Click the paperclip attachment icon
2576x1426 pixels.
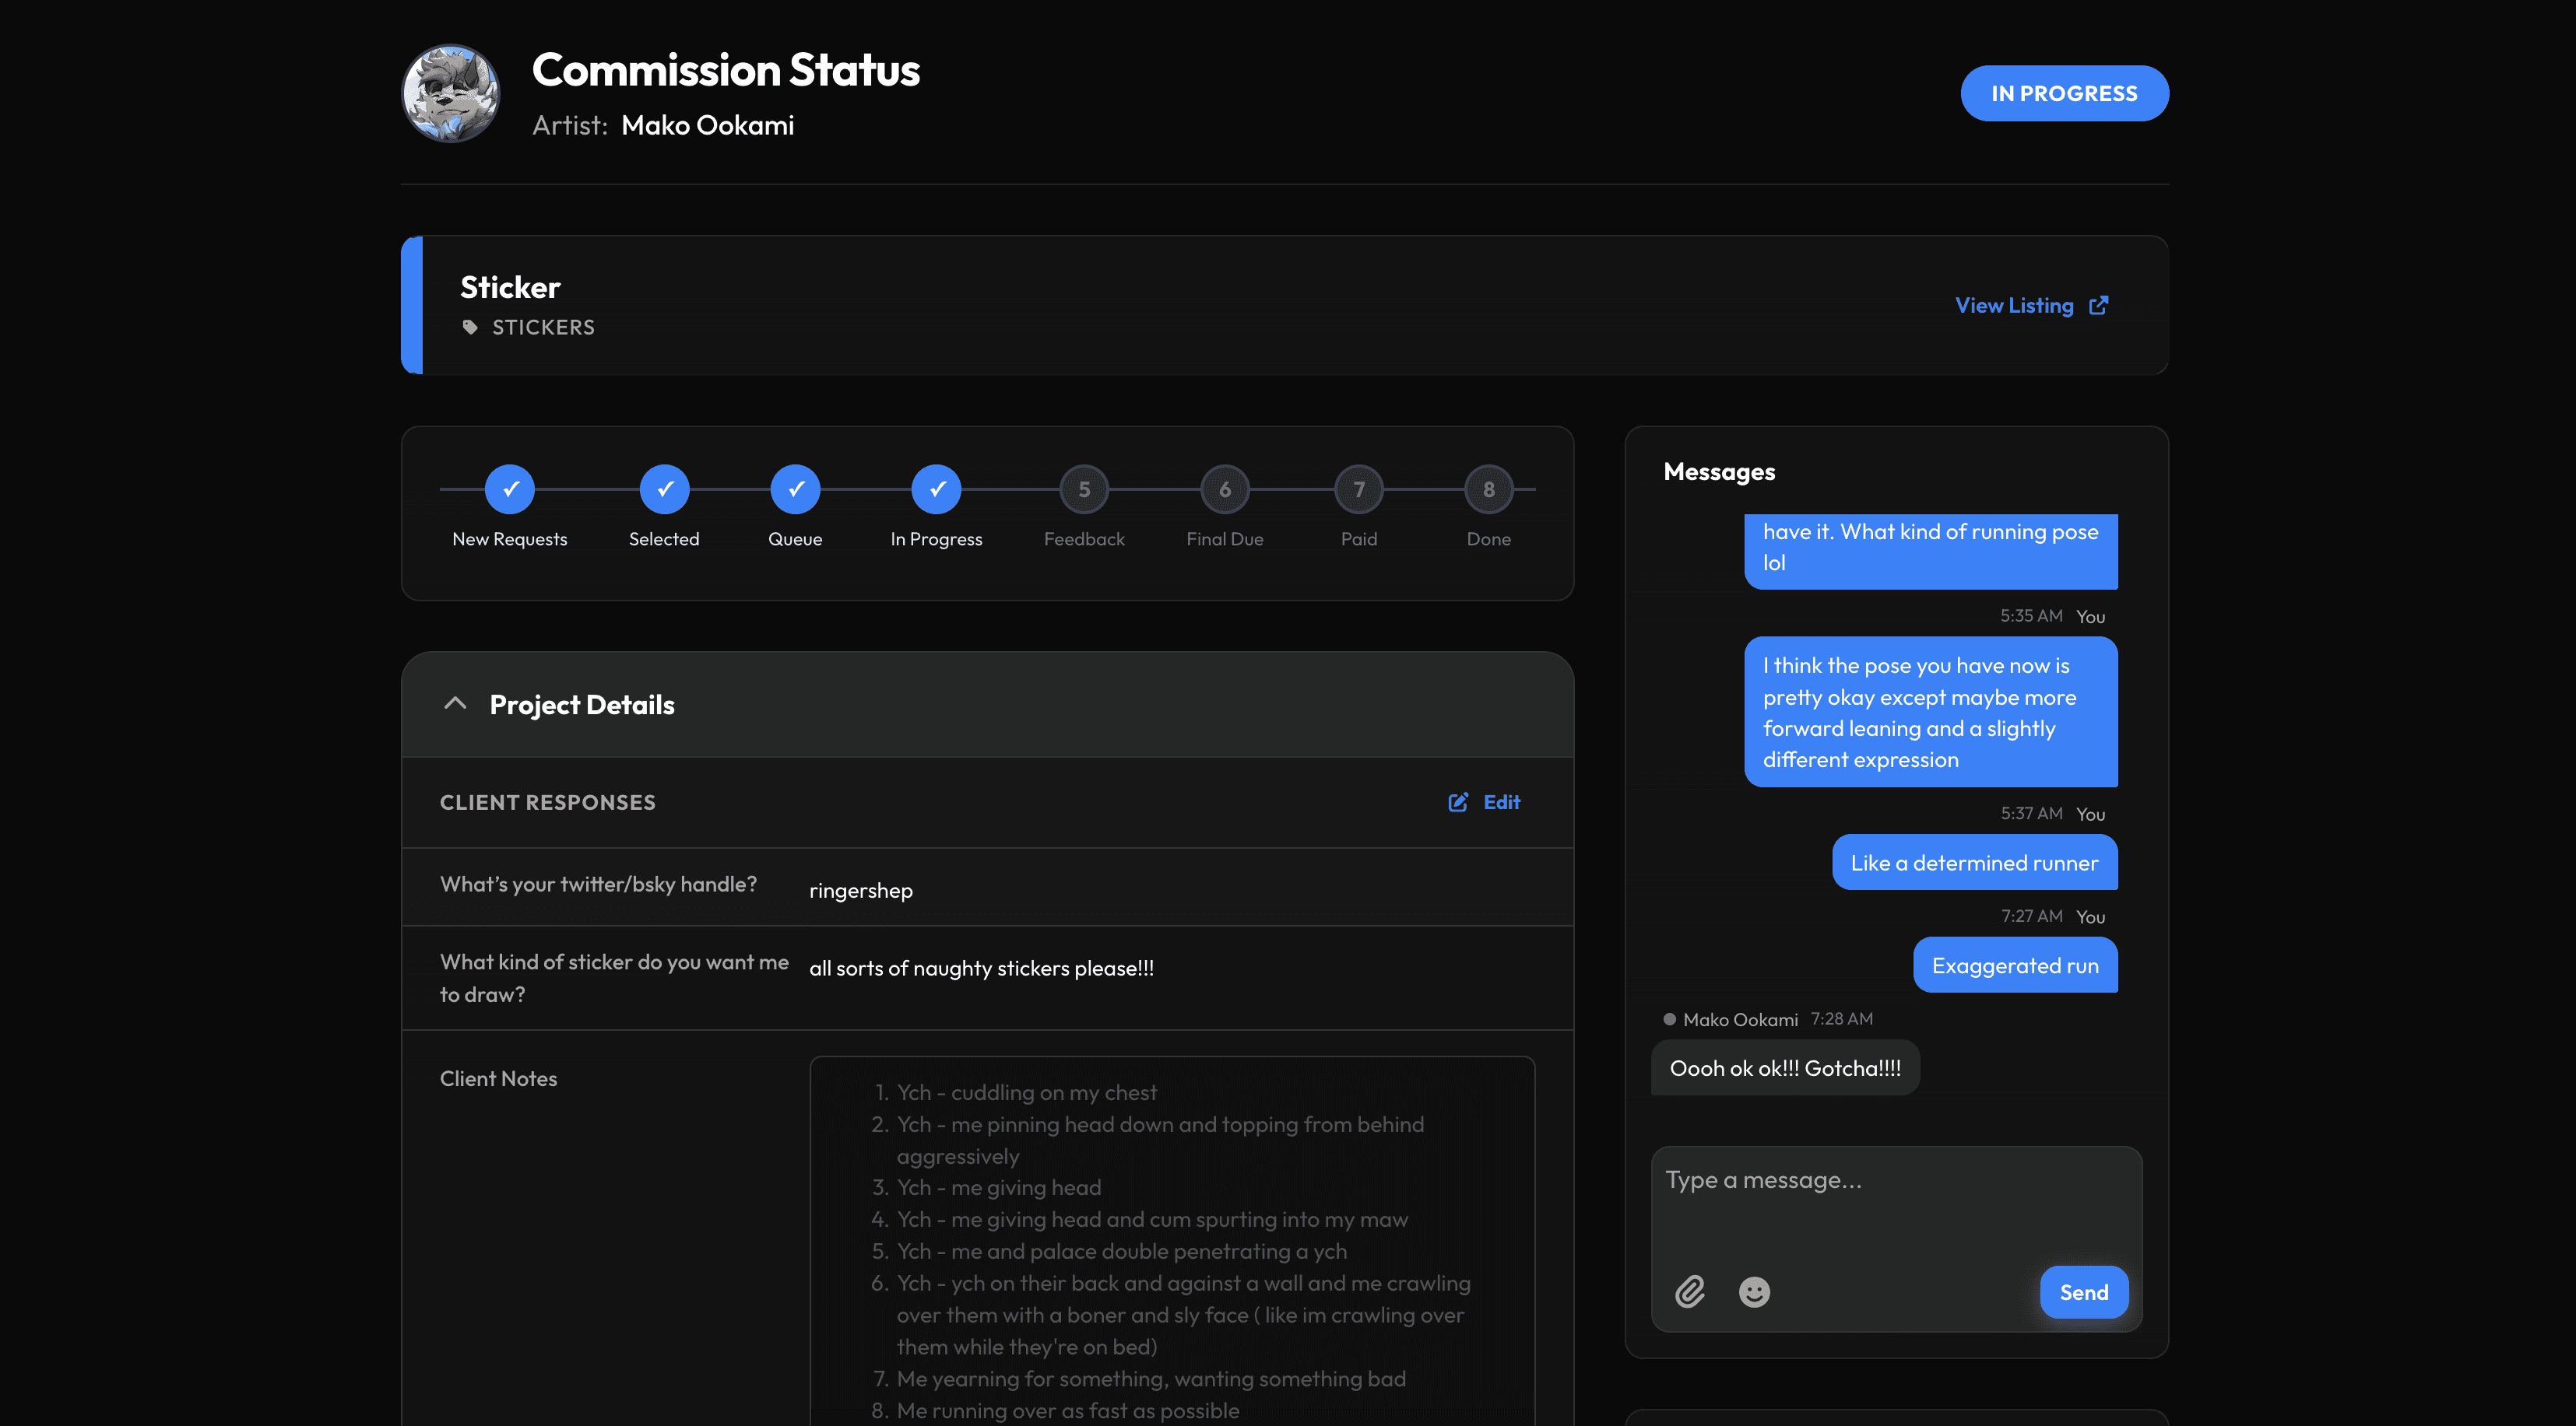tap(1692, 1292)
